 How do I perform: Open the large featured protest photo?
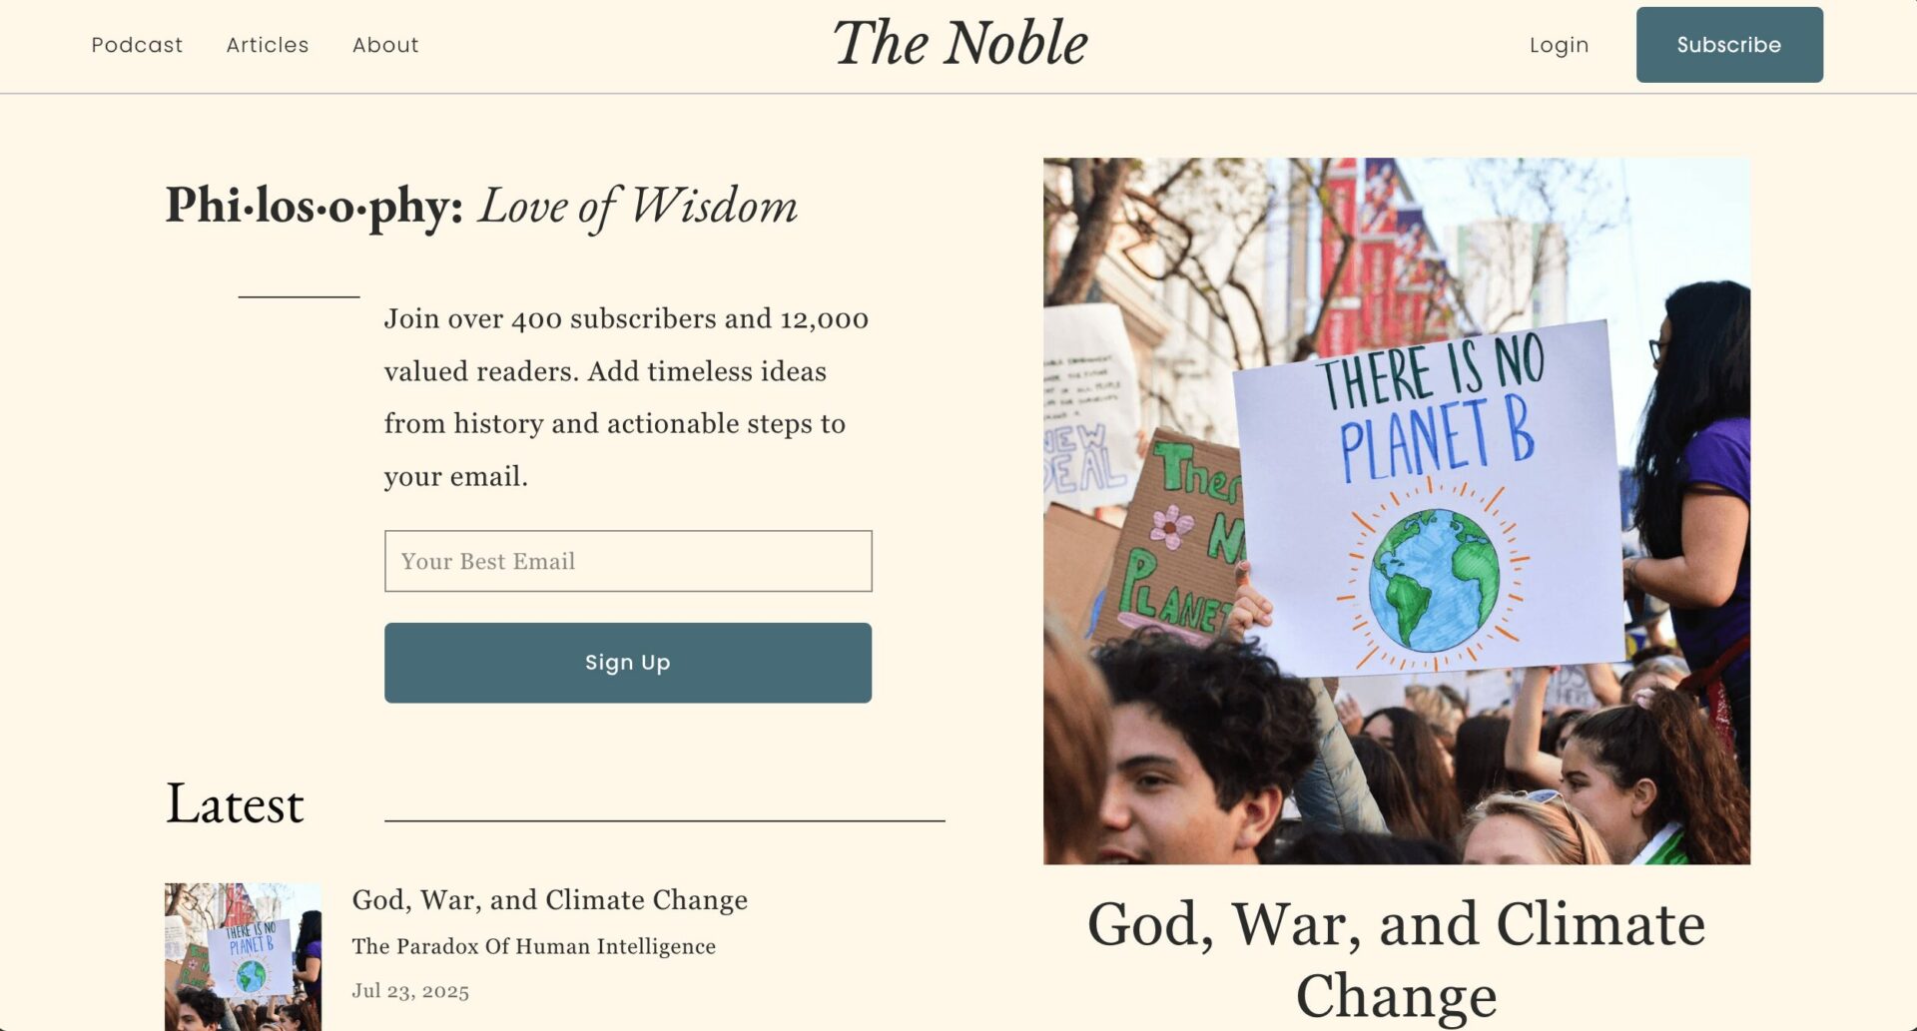[1396, 510]
